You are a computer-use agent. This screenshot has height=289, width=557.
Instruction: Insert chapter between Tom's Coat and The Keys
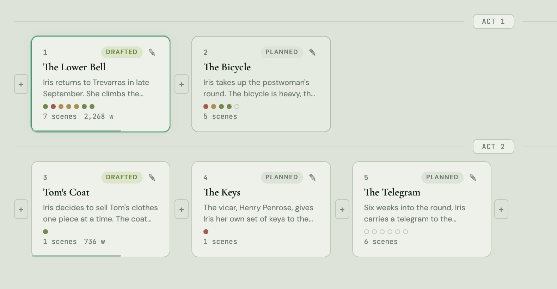click(182, 210)
